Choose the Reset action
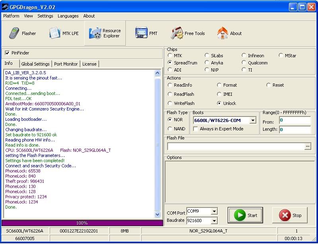This screenshot has height=244, width=318. (x=268, y=85)
